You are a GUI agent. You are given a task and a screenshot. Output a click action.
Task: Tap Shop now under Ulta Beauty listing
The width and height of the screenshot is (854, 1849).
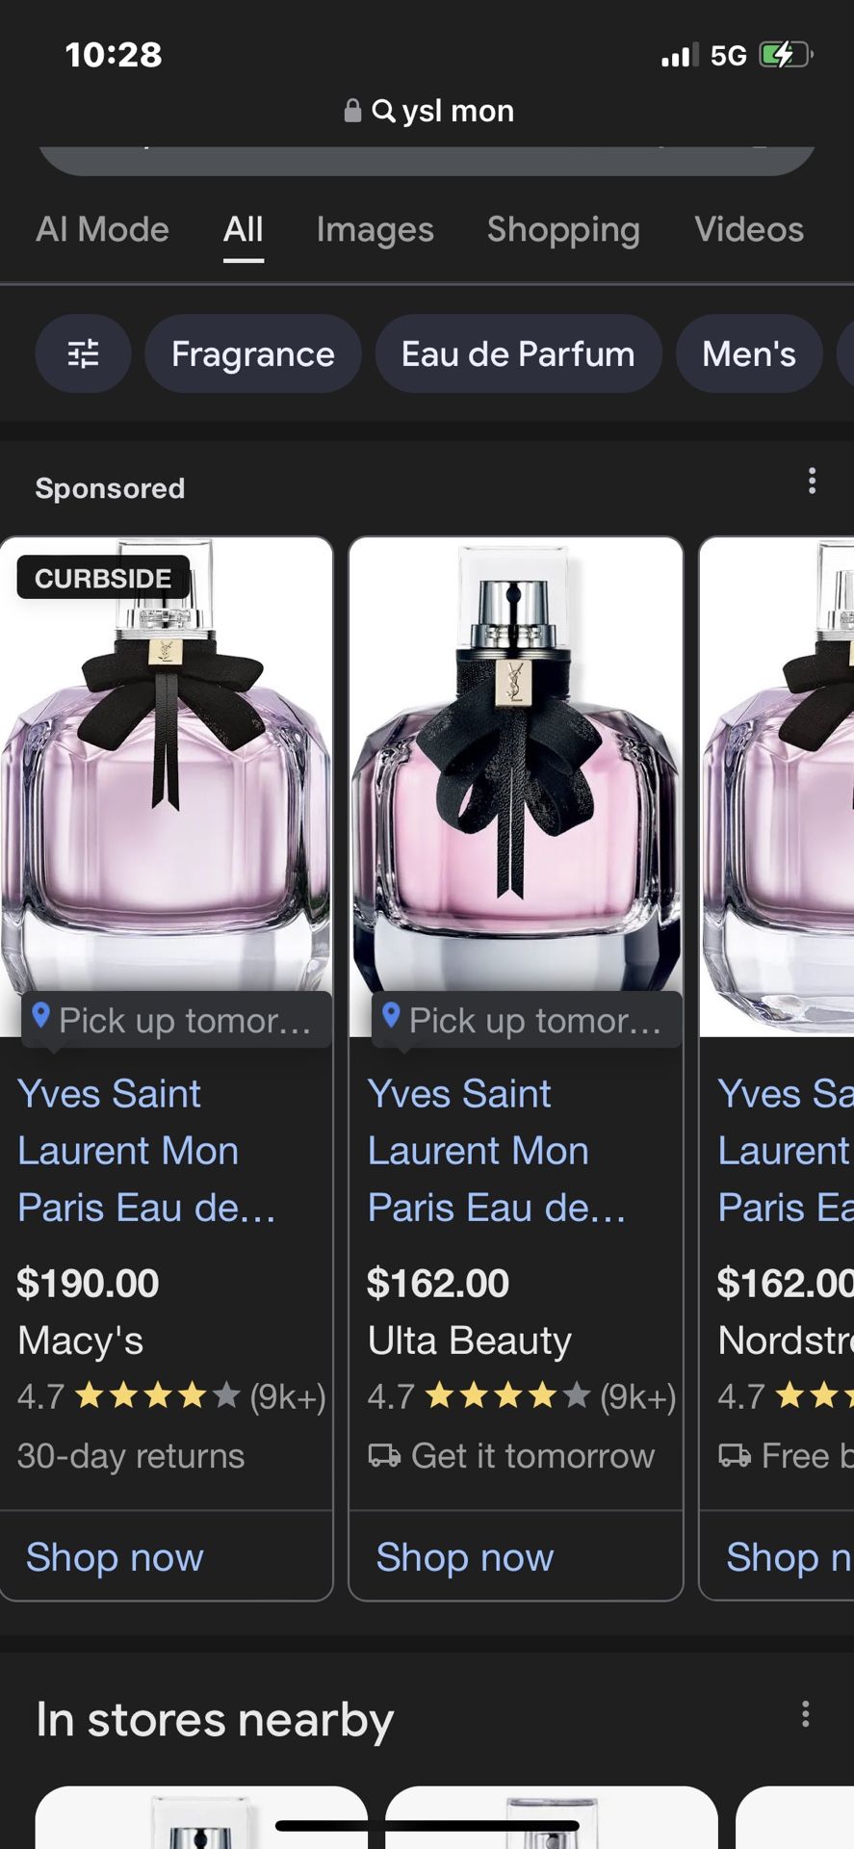465,1557
